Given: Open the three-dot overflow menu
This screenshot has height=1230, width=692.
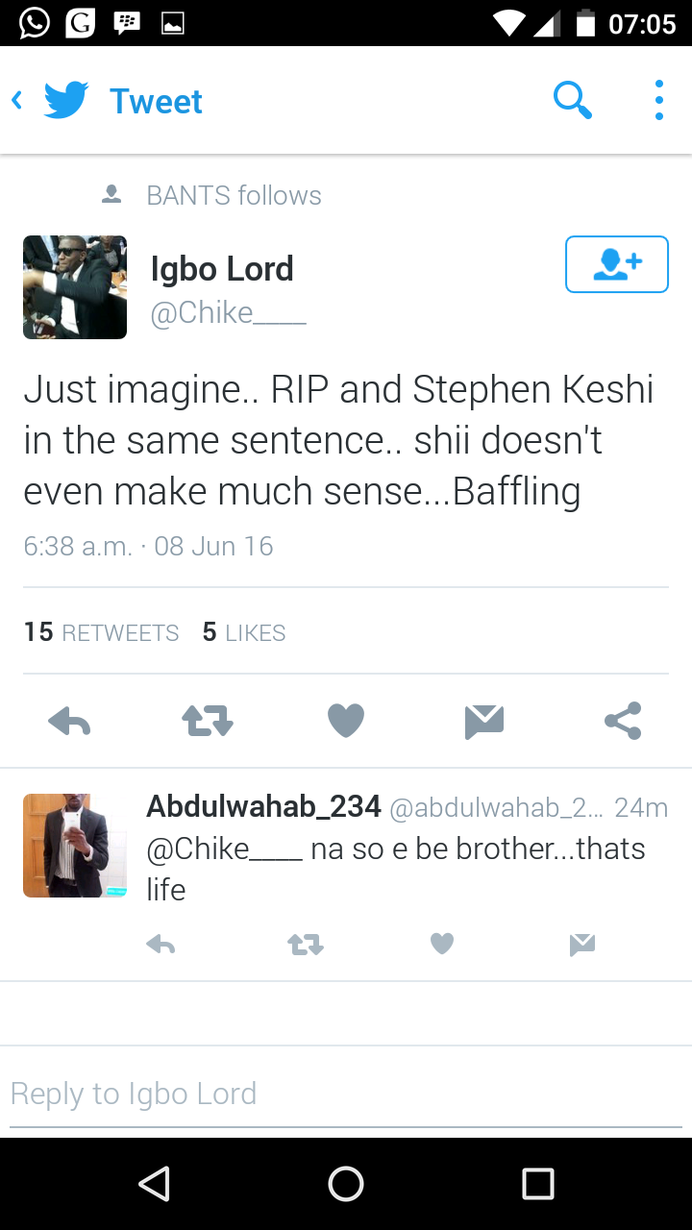Looking at the screenshot, I should [x=658, y=100].
